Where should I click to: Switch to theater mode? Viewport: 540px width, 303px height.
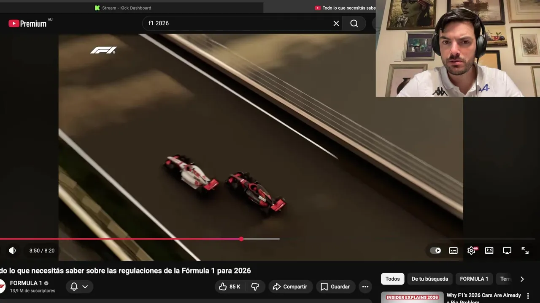489,250
